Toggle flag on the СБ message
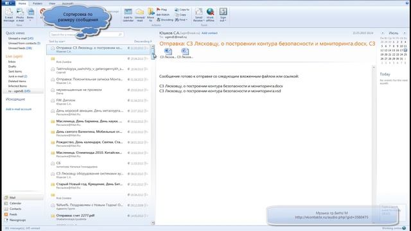 tap(146, 164)
